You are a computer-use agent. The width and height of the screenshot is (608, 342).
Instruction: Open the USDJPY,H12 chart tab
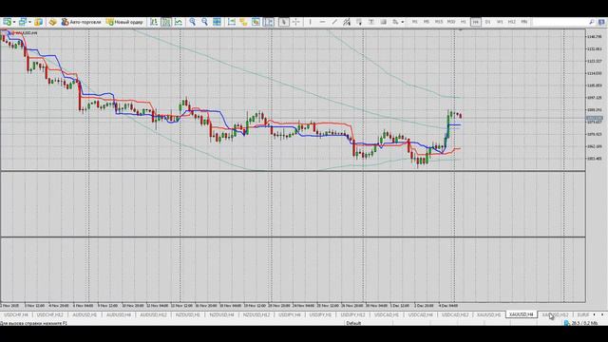tap(352, 314)
